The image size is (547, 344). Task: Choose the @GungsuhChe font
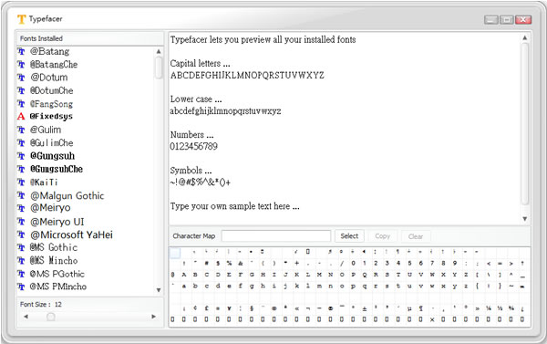(x=57, y=169)
